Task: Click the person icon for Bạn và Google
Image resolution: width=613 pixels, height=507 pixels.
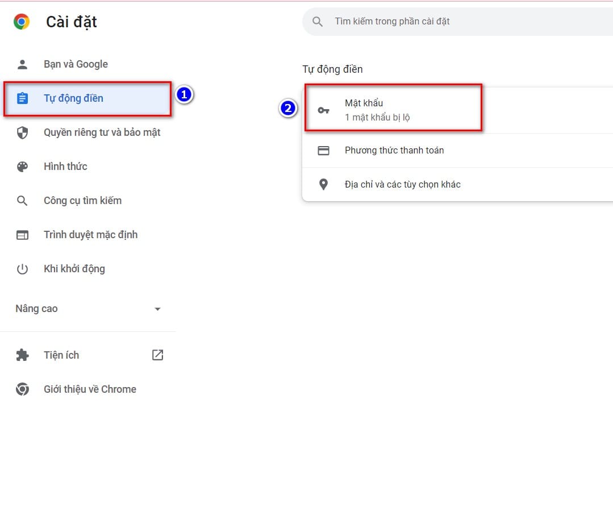Action: [x=22, y=64]
